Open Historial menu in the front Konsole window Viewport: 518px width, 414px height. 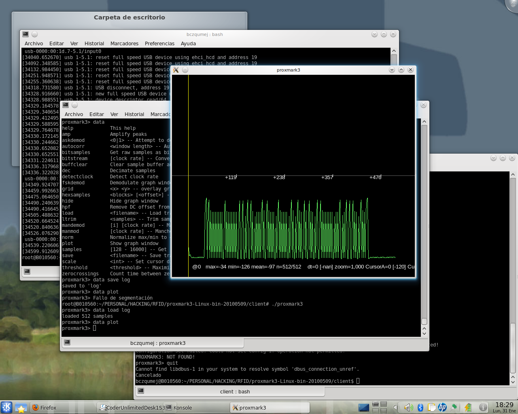point(134,114)
